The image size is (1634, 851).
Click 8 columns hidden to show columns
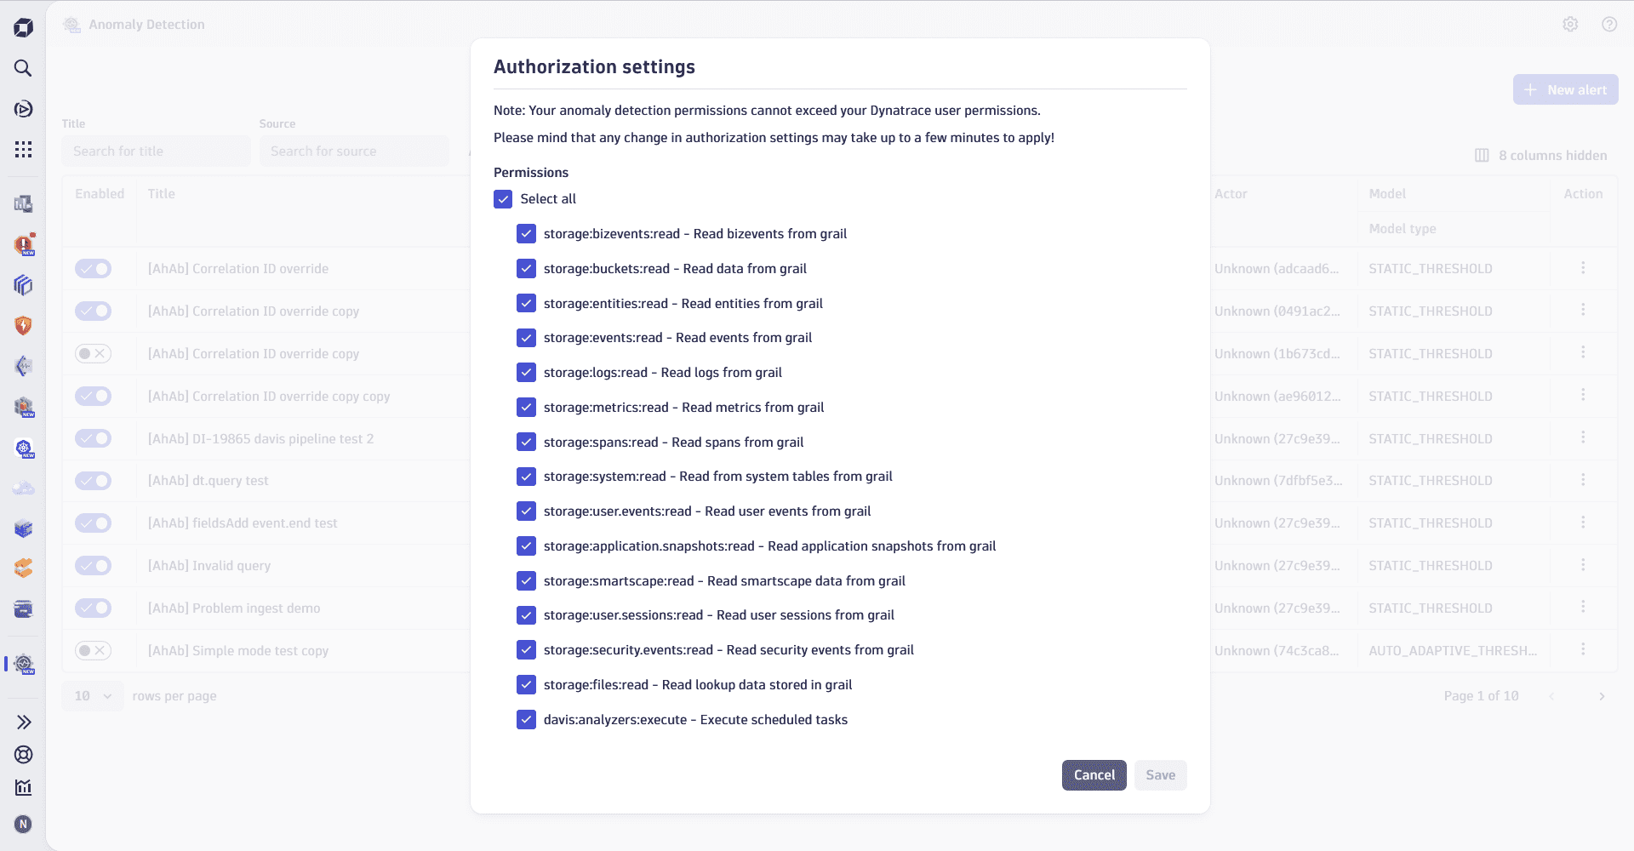(x=1541, y=155)
